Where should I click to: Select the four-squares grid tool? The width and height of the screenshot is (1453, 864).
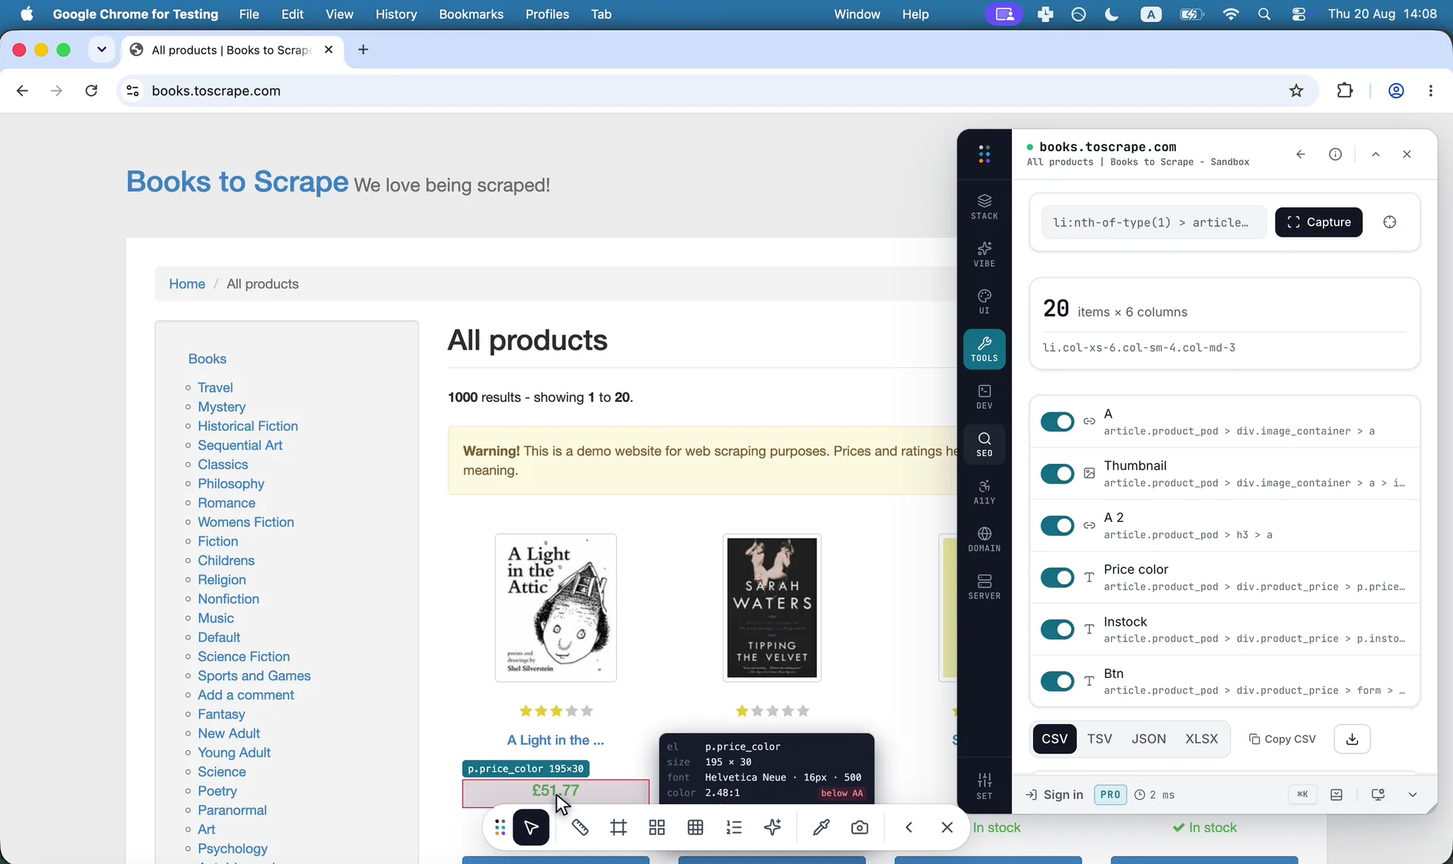tap(657, 828)
